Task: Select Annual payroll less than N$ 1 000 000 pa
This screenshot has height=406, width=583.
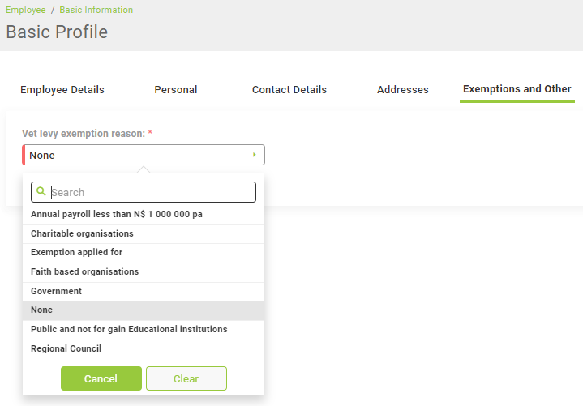Action: pos(117,214)
